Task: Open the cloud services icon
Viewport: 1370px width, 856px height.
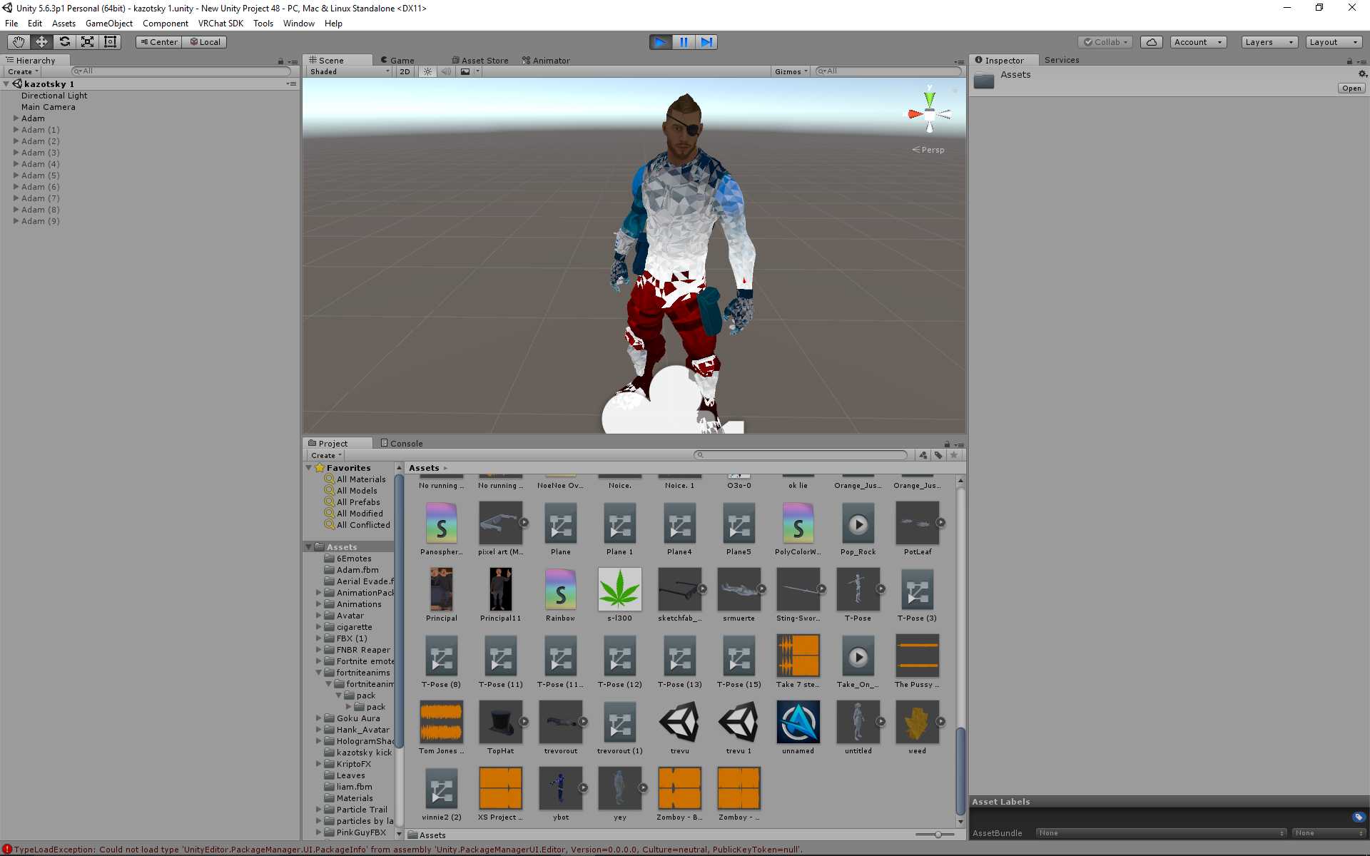Action: coord(1151,42)
